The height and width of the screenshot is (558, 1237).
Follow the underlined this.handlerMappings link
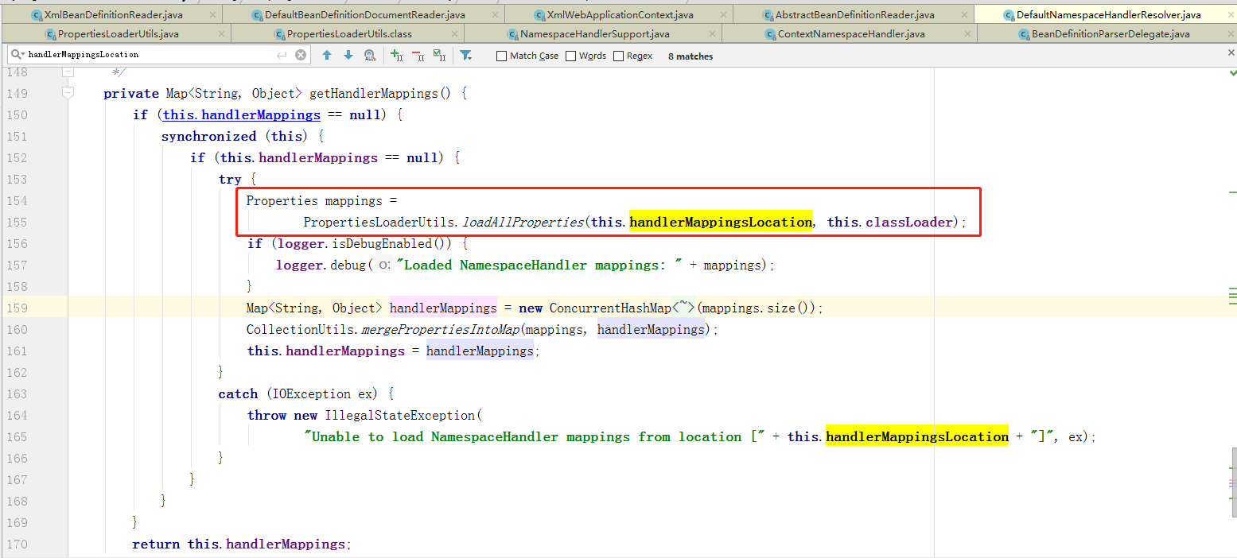[242, 114]
